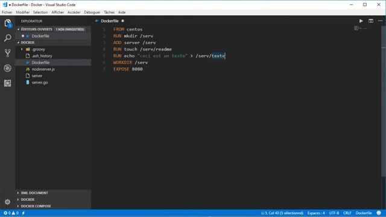The height and width of the screenshot is (217, 386).
Task: Click the code minimap preview
Action: [361, 28]
